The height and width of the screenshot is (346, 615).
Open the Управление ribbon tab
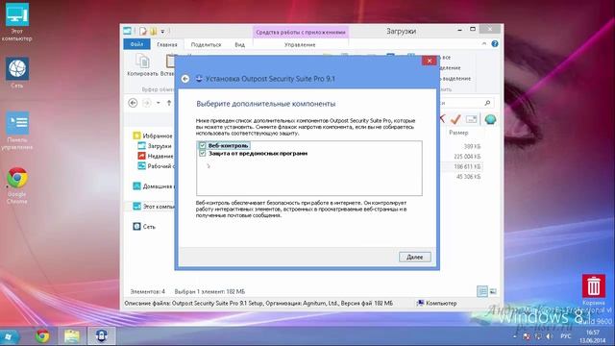point(300,45)
